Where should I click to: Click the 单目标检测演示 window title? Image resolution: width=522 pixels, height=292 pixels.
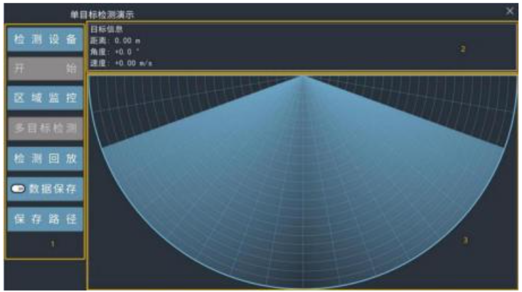pos(102,14)
